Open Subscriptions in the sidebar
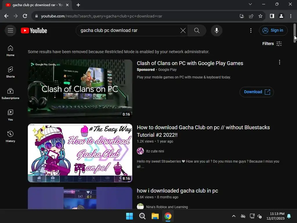The width and height of the screenshot is (297, 223). coord(10,94)
